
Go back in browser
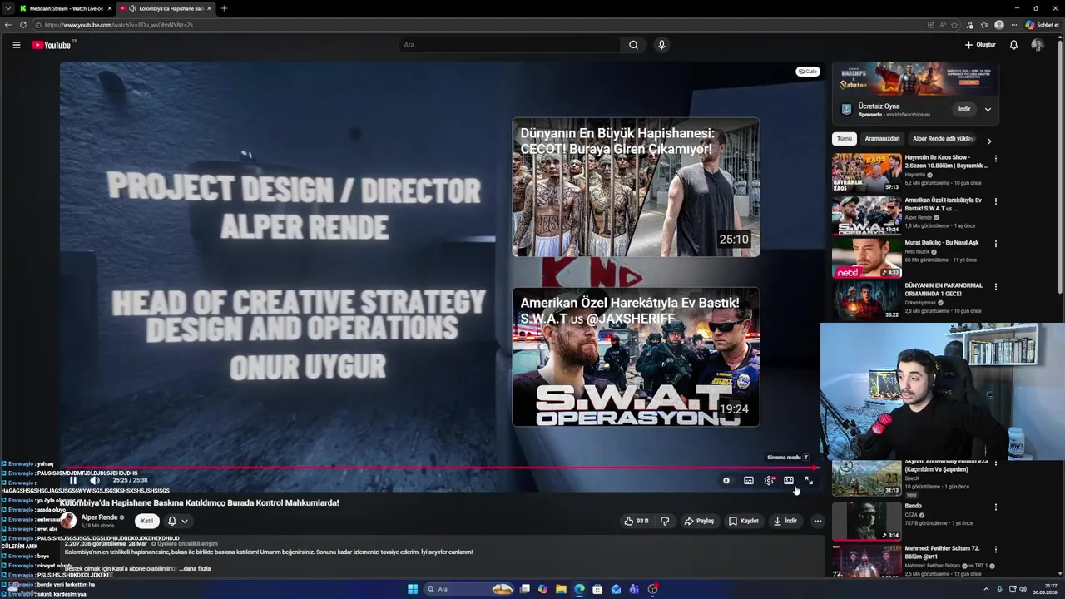(8, 25)
